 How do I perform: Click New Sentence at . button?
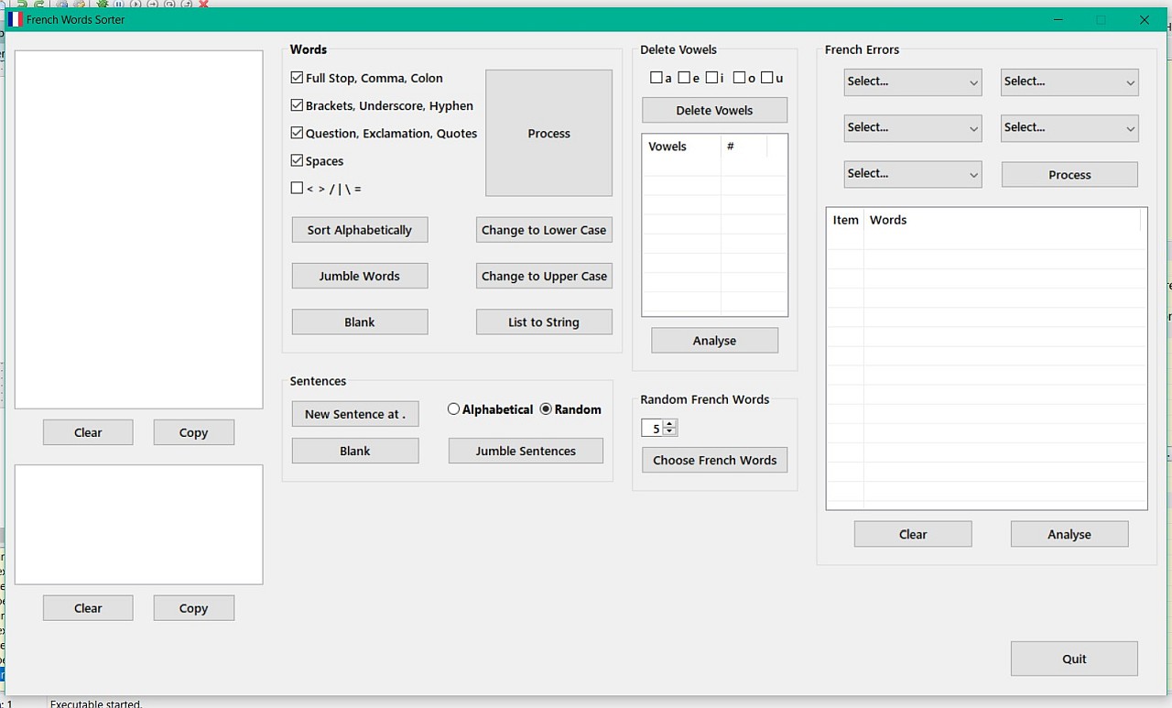355,414
